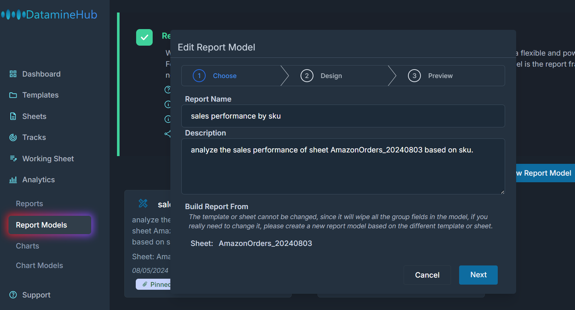Click the 08/05/2024 date on the card
575x310 pixels.
tap(150, 271)
